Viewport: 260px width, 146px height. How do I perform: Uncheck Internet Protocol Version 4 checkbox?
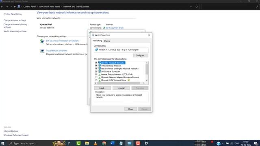click(x=96, y=74)
